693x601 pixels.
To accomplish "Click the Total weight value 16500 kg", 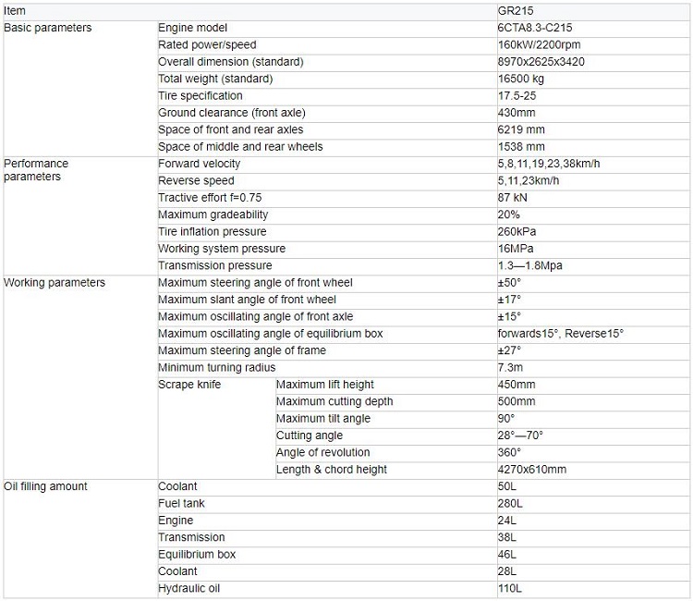I will [x=520, y=80].
